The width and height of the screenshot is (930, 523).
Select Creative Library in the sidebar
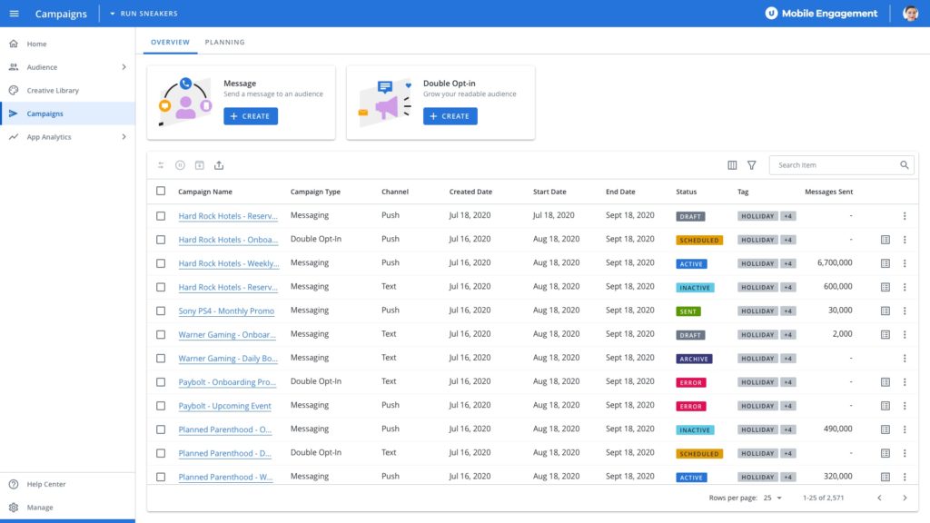(x=67, y=90)
